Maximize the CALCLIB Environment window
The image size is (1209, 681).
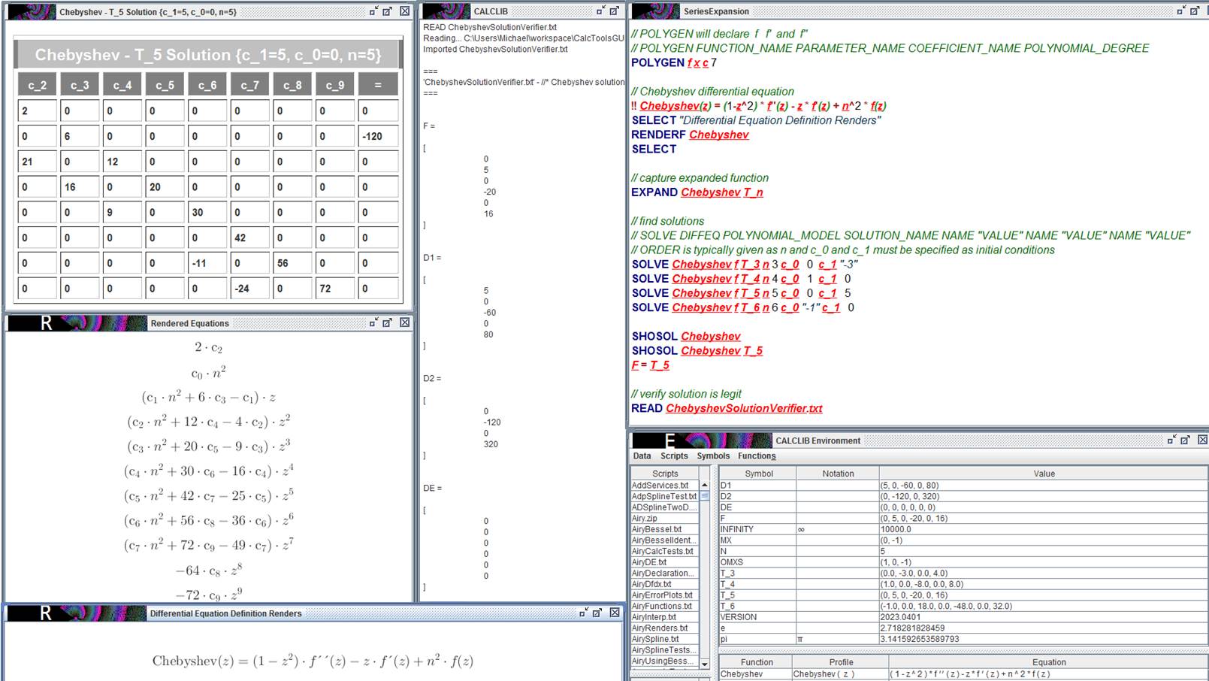[1186, 440]
